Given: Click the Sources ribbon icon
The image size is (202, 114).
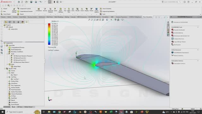Looking at the screenshot, I should click(45, 10).
